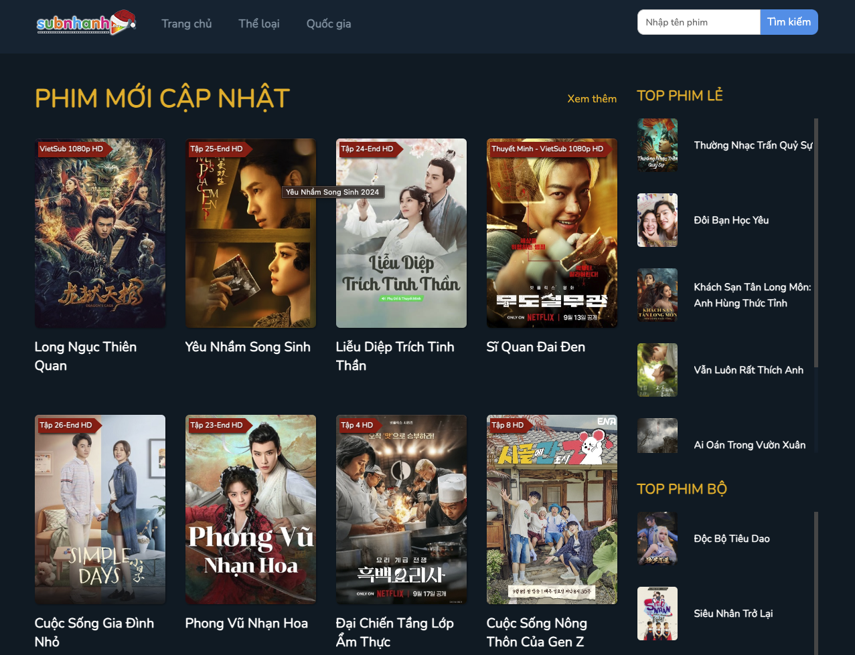Click the Sĩ Quan Đai Đen title

(536, 347)
